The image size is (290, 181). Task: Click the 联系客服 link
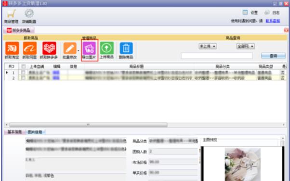(273, 21)
